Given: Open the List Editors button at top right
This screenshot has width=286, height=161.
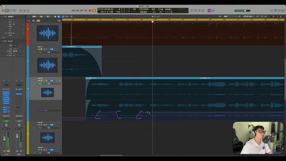Looking at the screenshot, I should (x=272, y=11).
